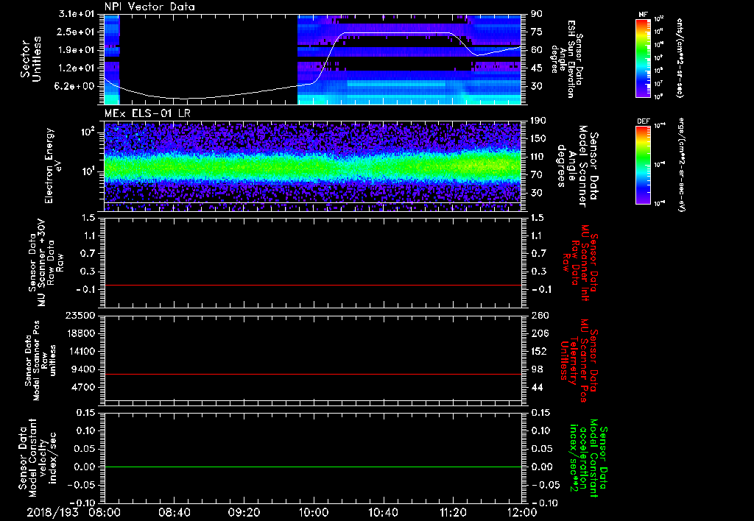Image resolution: width=754 pixels, height=521 pixels.
Task: Click the 'MU Scanner +30V Raw Data' axis title
Action: [45, 263]
